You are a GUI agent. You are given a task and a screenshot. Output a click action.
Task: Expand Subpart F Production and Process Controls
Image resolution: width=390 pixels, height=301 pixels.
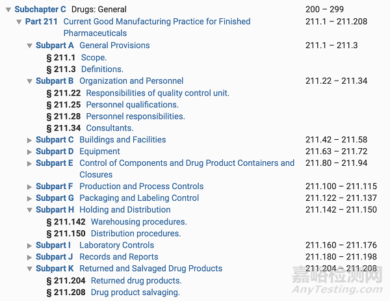(x=29, y=187)
